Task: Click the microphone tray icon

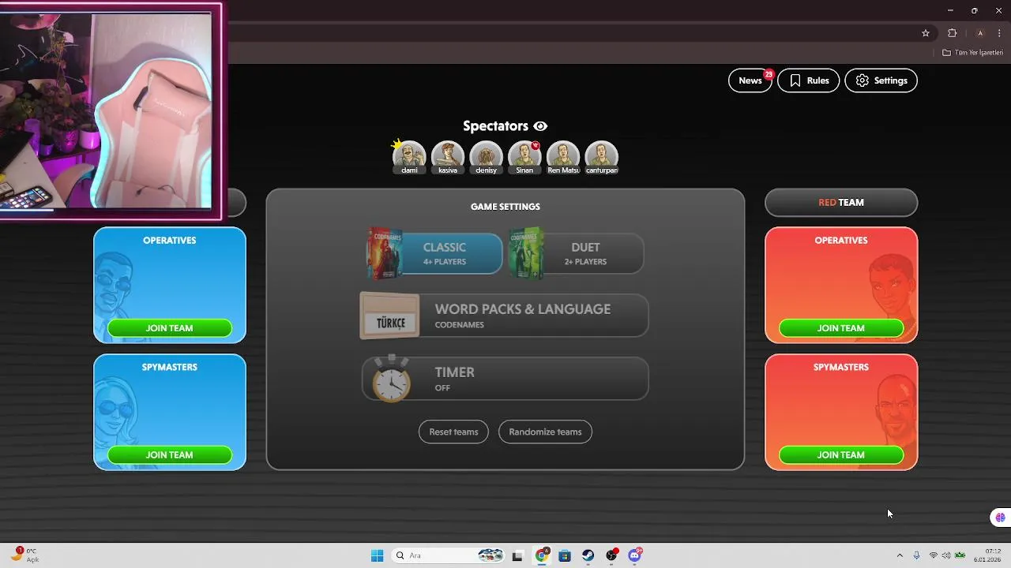Action: pyautogui.click(x=916, y=555)
